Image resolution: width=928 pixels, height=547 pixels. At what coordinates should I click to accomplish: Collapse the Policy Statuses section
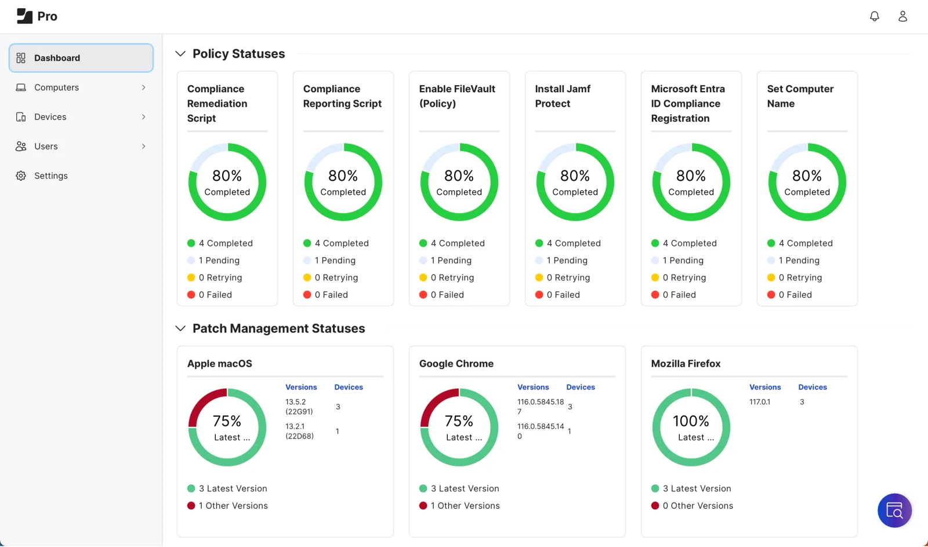180,54
